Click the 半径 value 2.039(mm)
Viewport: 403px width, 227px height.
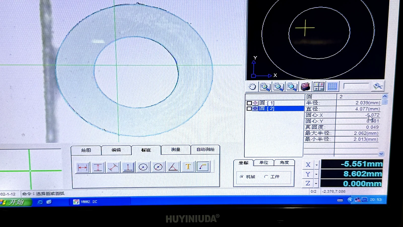[368, 103]
